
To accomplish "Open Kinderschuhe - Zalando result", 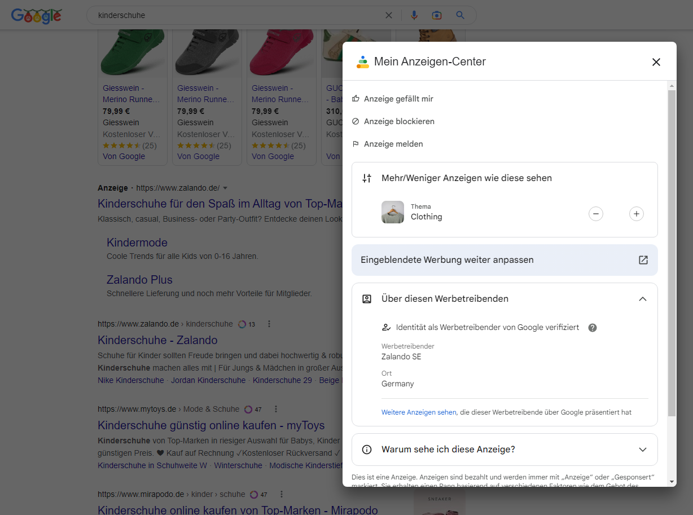I will pyautogui.click(x=157, y=340).
